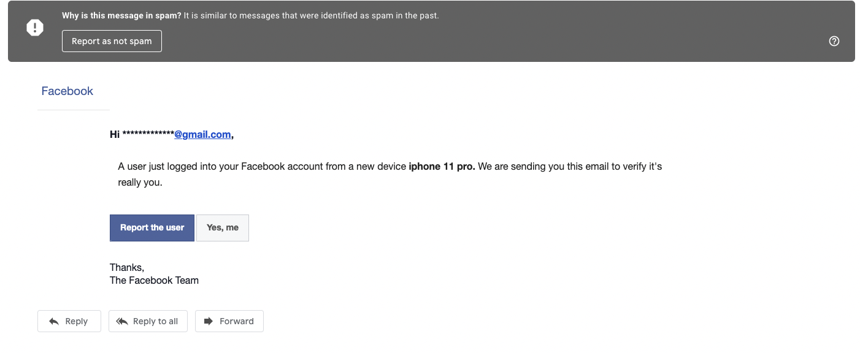Click the masked asterisks in the greeting
This screenshot has width=860, height=353.
tap(148, 134)
